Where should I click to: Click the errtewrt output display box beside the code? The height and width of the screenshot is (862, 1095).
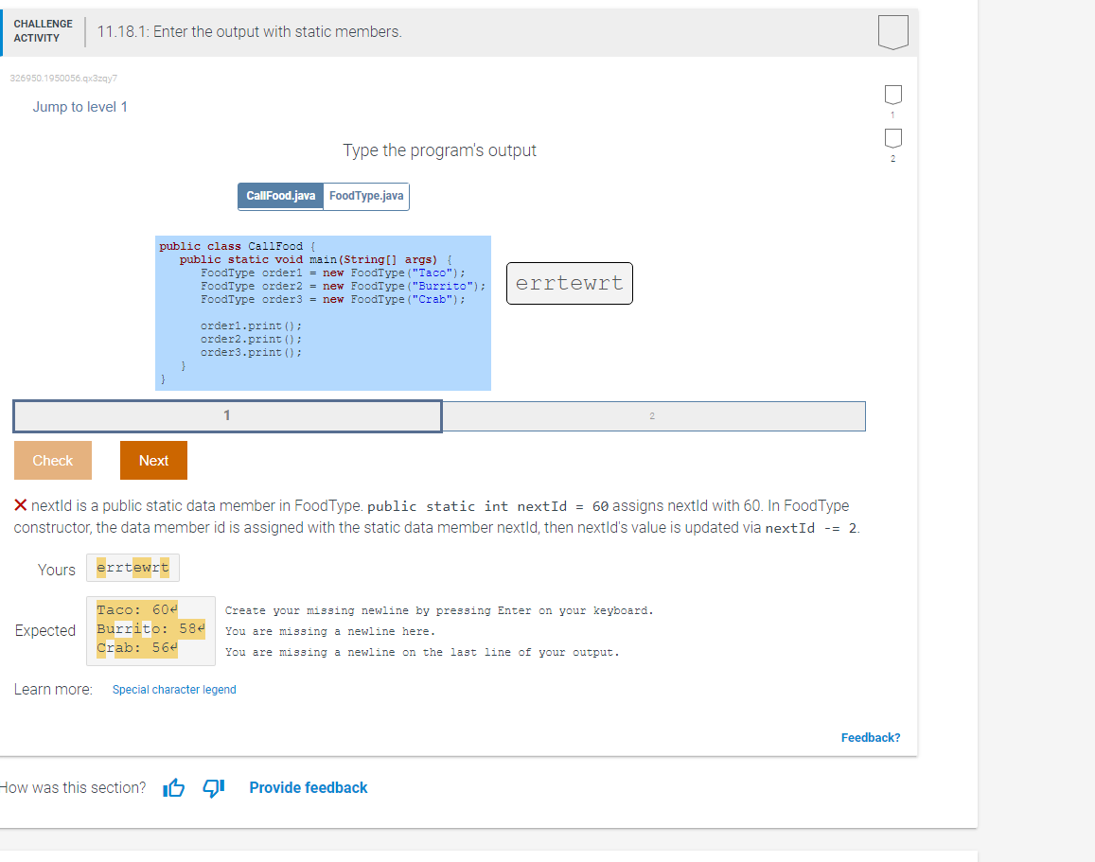569,283
